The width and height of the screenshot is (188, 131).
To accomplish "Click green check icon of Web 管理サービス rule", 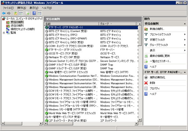I will [x=47, y=72].
